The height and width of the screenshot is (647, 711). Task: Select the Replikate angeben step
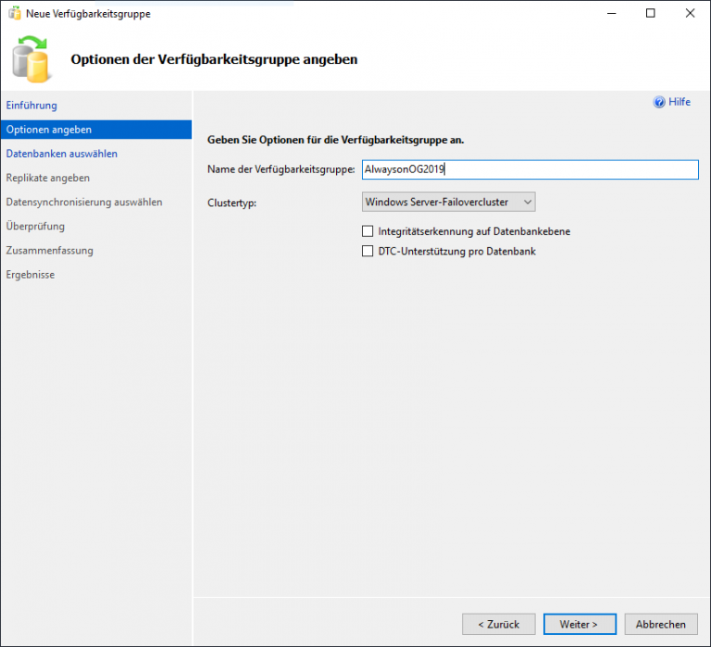pyautogui.click(x=47, y=178)
